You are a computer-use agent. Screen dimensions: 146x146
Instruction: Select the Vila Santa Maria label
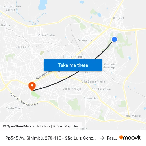pos(93,81)
